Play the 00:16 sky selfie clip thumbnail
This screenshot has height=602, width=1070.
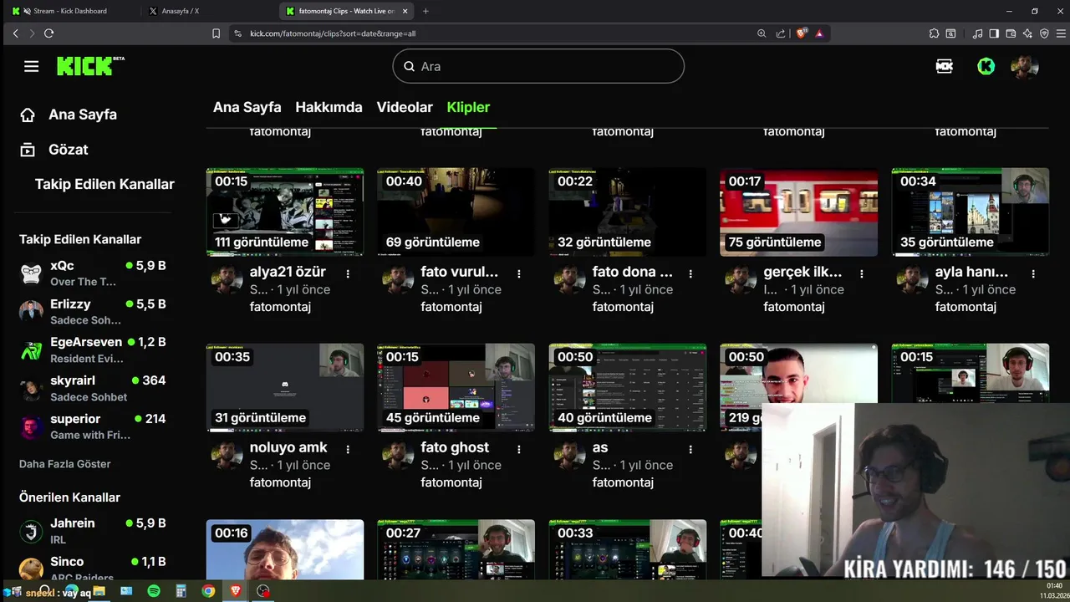coord(285,549)
